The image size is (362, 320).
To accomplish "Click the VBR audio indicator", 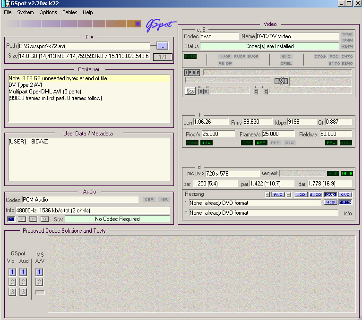I will [x=164, y=200].
